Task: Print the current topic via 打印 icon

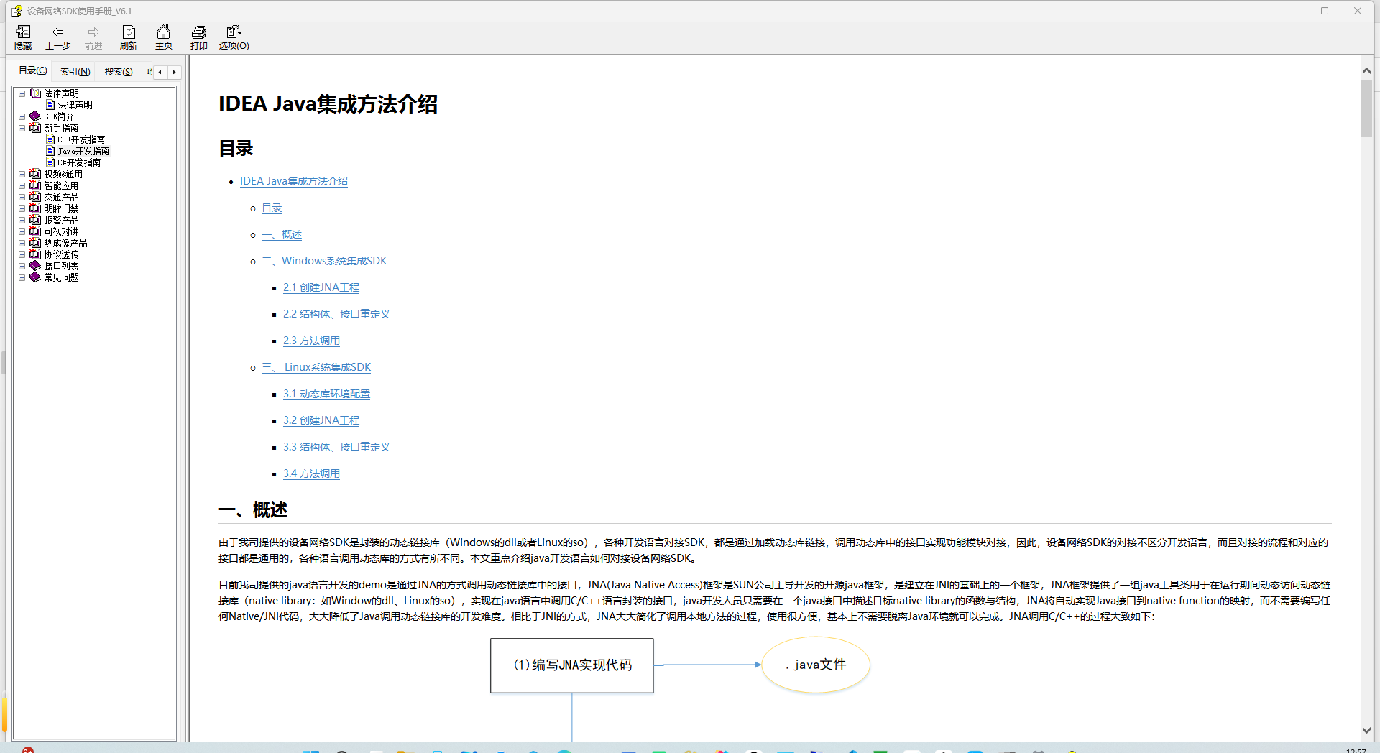Action: point(198,37)
